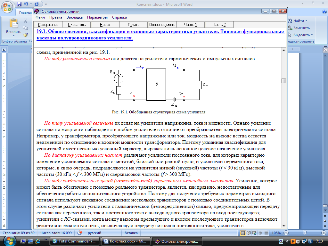Open the Customize Quick Access Toolbar dropdown
The image size is (328, 246).
pos(46,4)
